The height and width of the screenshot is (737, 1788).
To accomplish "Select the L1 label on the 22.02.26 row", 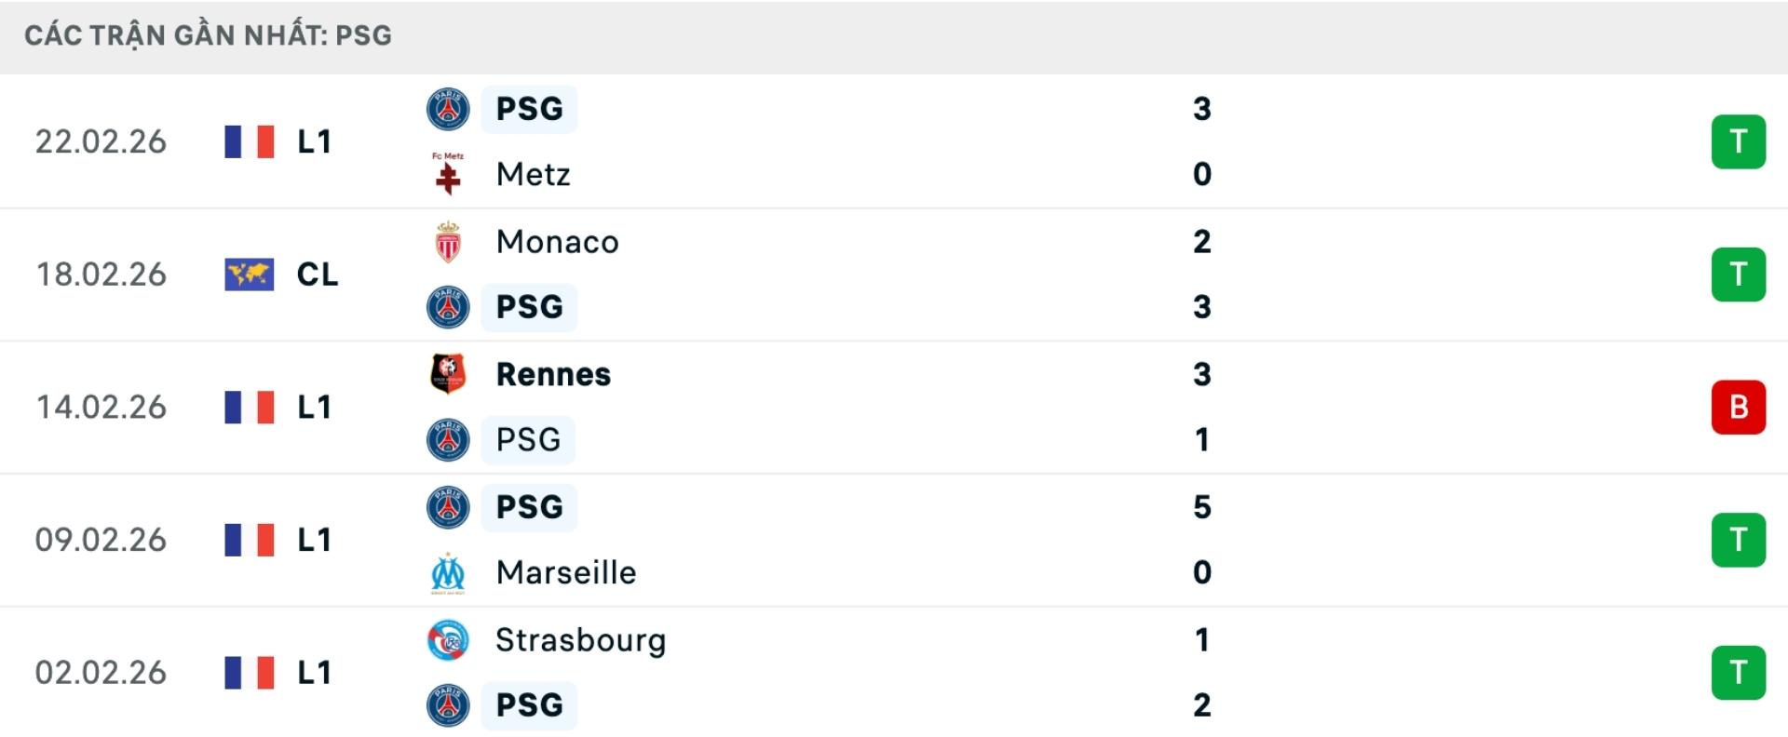I will coord(315,141).
